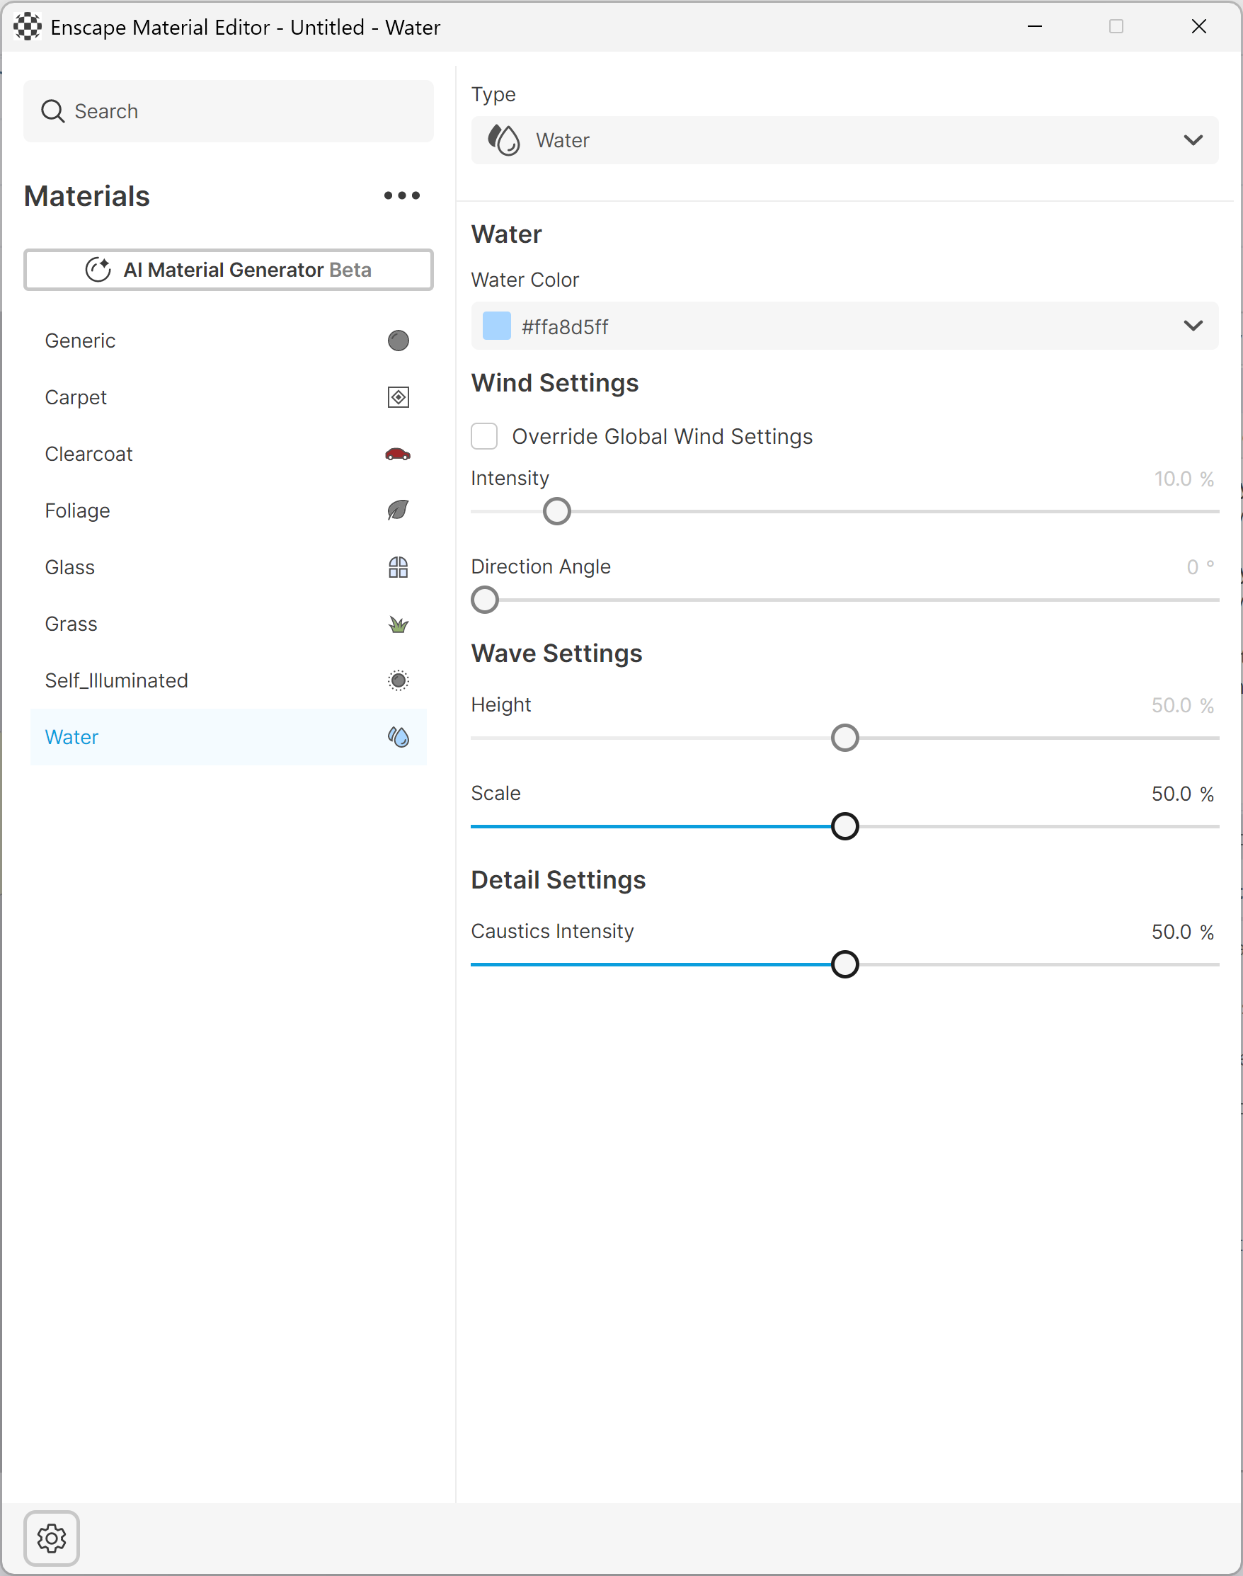Select the Clearcoat material
This screenshot has height=1576, width=1243.
click(x=228, y=455)
